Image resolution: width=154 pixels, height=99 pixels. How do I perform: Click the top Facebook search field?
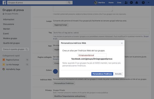tap(40, 3)
